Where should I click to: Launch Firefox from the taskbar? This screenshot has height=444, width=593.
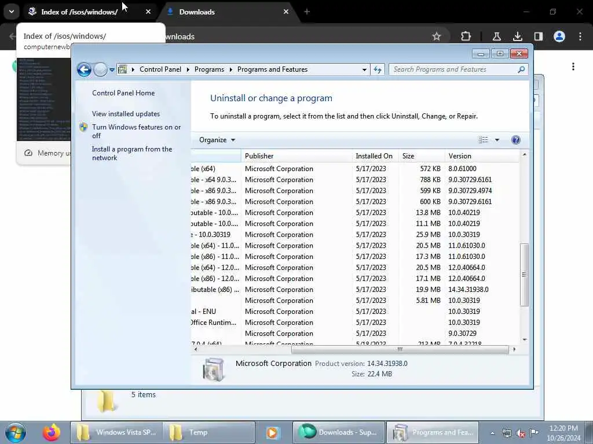pyautogui.click(x=52, y=432)
